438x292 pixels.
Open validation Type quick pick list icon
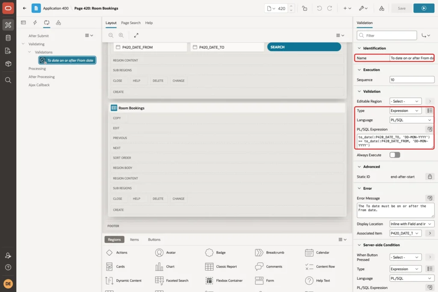pos(429,111)
